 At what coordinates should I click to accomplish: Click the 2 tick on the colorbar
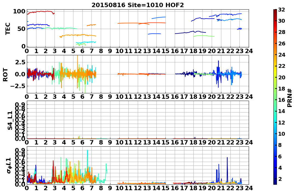[280, 179]
